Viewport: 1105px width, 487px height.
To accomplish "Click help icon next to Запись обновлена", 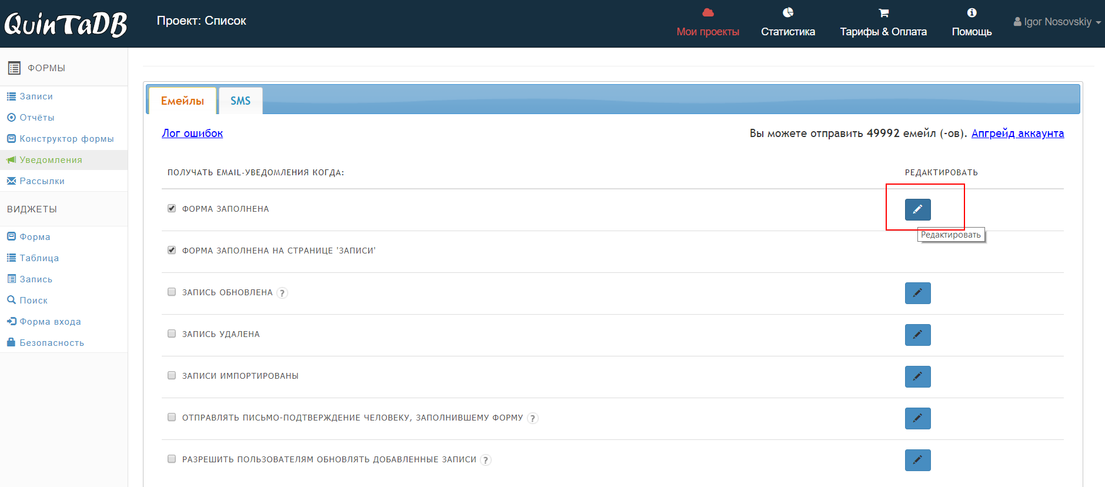I will 282,293.
